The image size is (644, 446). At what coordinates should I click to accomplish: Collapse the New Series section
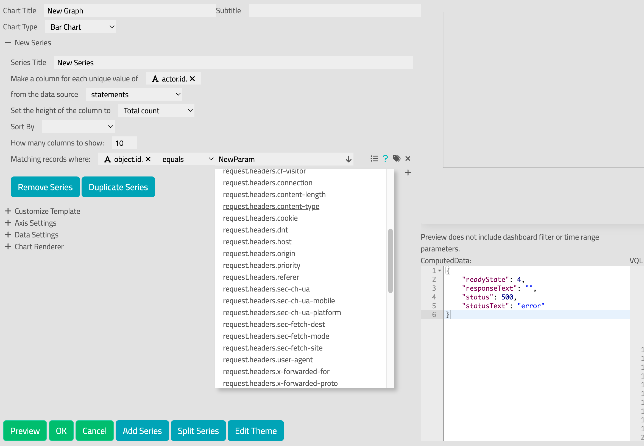pyautogui.click(x=8, y=43)
